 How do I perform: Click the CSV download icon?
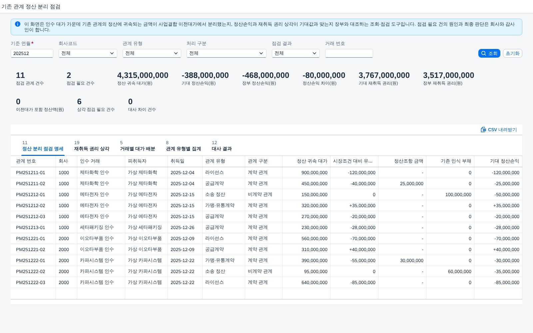pos(483,130)
